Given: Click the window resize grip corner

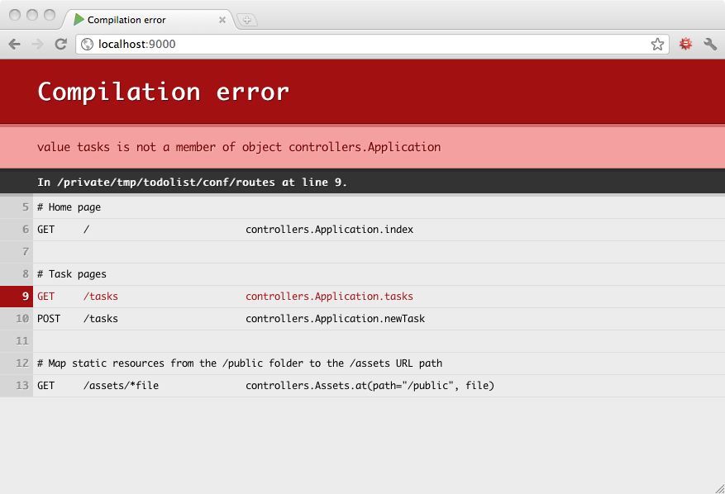Looking at the screenshot, I should 718,487.
